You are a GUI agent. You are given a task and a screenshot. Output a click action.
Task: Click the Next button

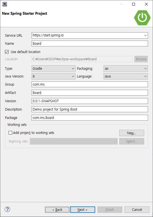coord(82,210)
